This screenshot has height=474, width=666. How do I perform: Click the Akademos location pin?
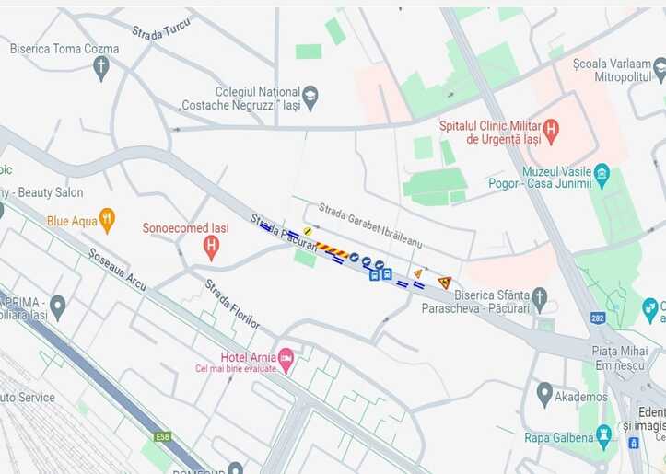544,395
